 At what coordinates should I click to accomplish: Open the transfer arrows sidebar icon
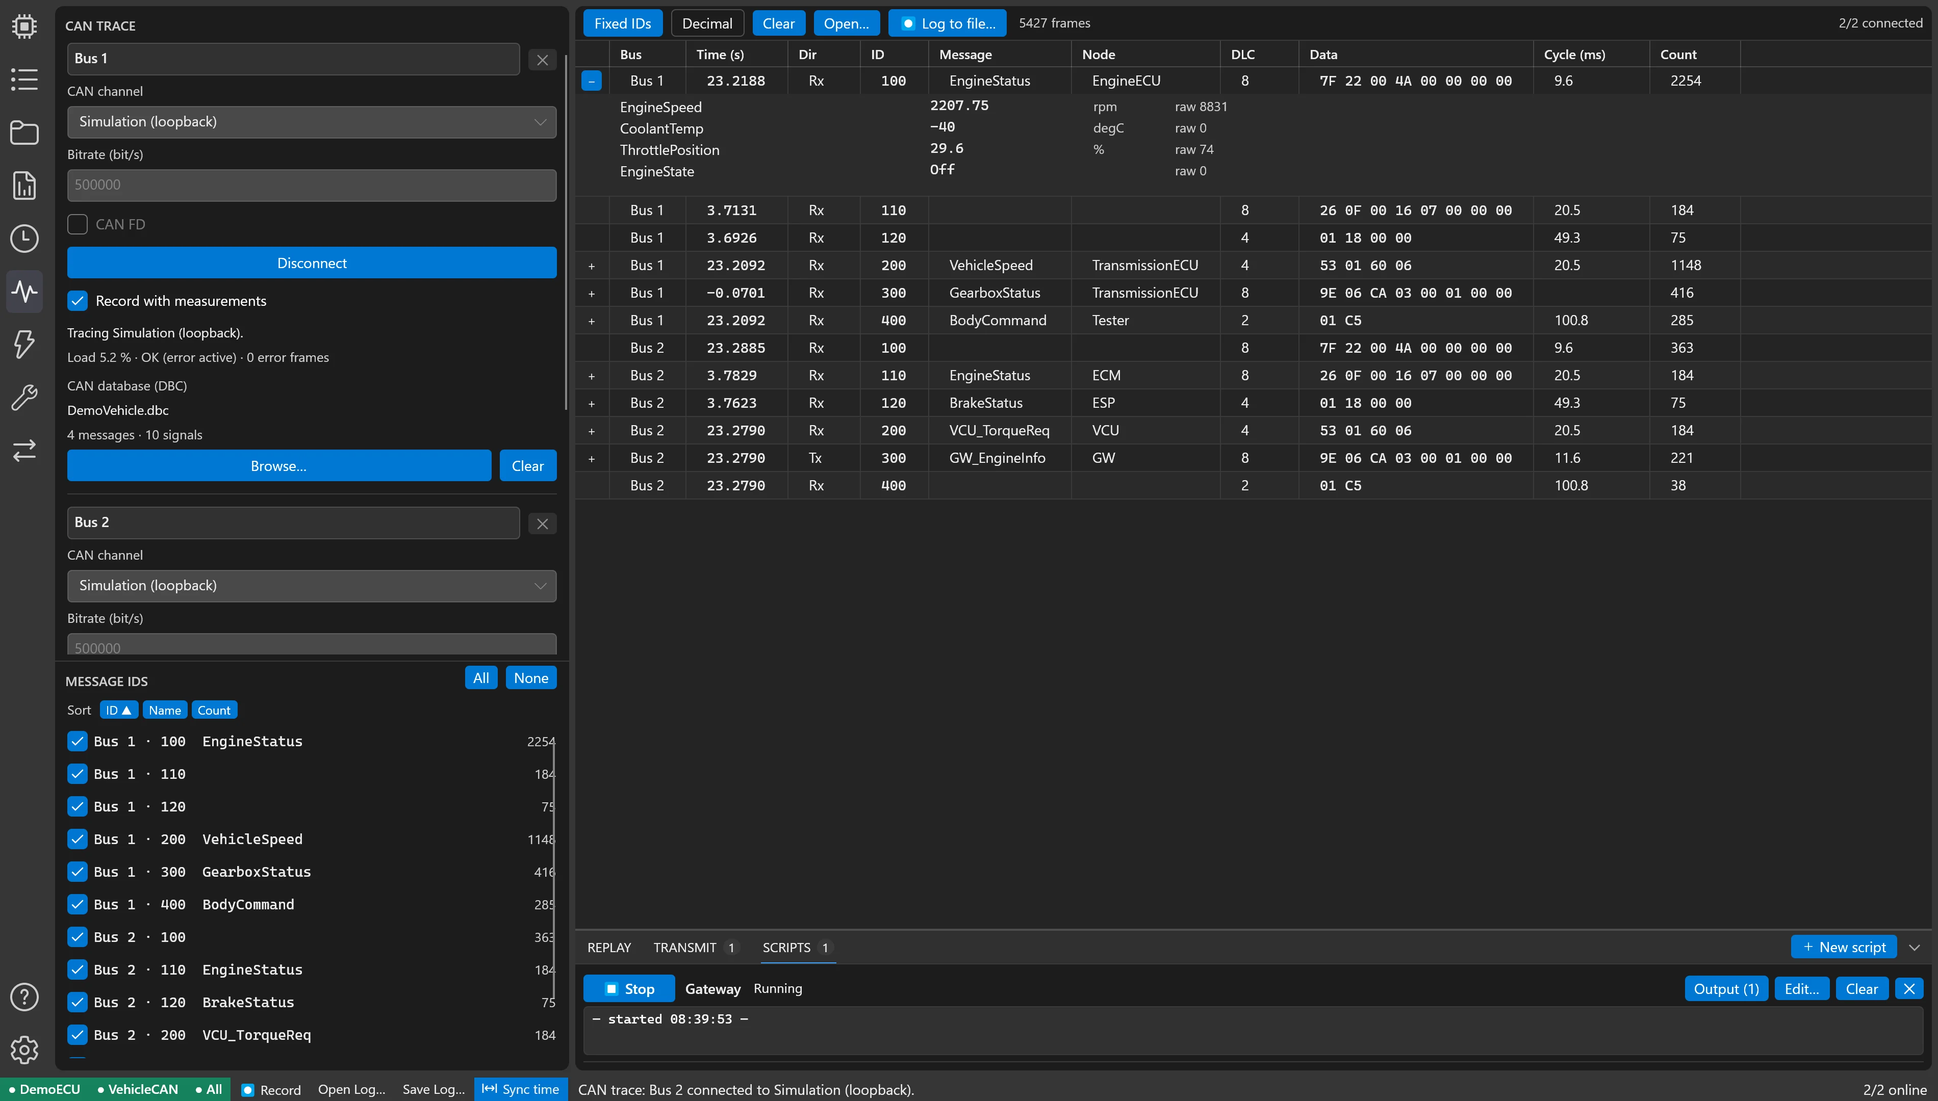pos(24,450)
